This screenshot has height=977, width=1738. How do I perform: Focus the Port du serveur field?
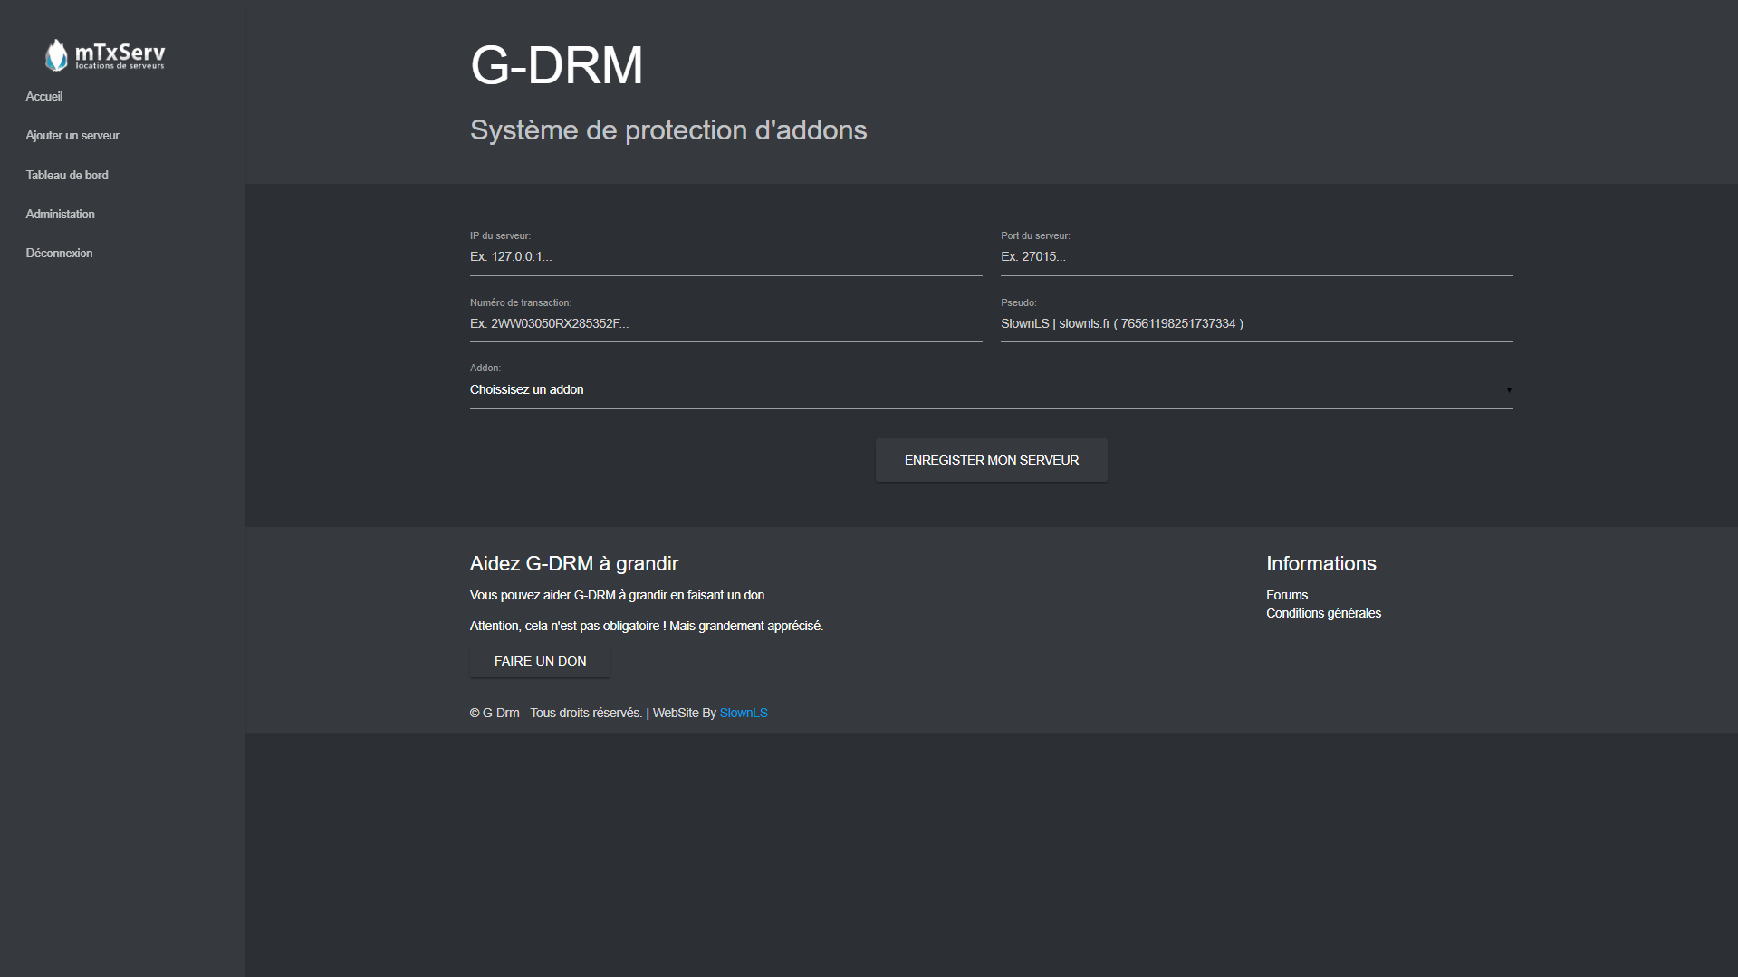pyautogui.click(x=1256, y=257)
